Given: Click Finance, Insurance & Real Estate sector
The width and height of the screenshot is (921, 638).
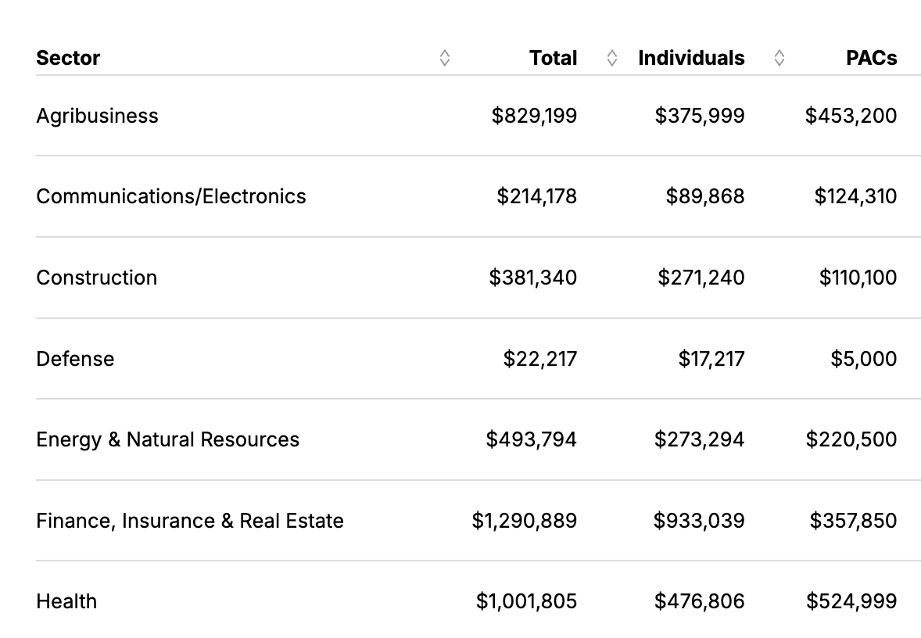Looking at the screenshot, I should click(x=190, y=521).
